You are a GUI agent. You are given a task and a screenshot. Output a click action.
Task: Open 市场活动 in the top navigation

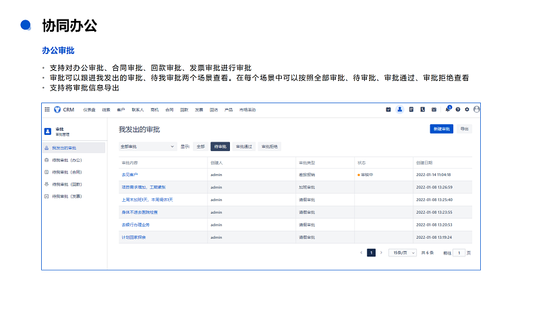click(x=248, y=110)
